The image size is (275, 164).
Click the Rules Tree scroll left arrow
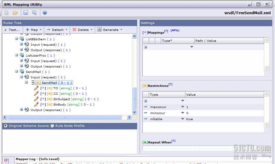pos(5,117)
